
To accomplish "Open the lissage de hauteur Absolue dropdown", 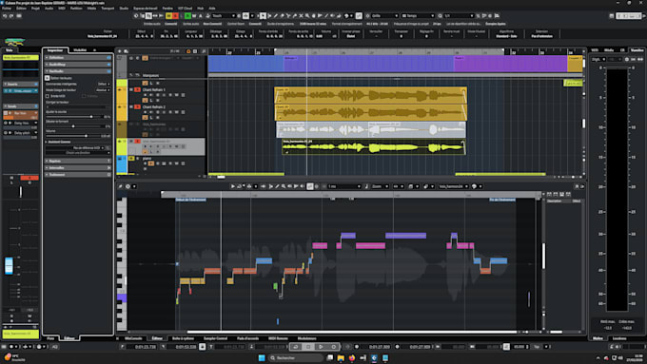I will coord(103,90).
